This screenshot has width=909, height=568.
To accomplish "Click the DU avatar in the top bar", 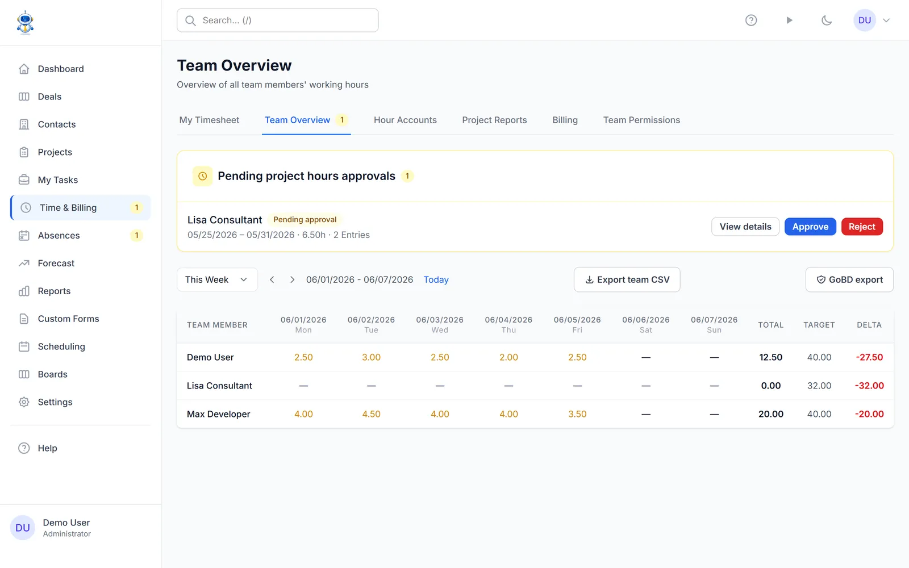I will 865,20.
